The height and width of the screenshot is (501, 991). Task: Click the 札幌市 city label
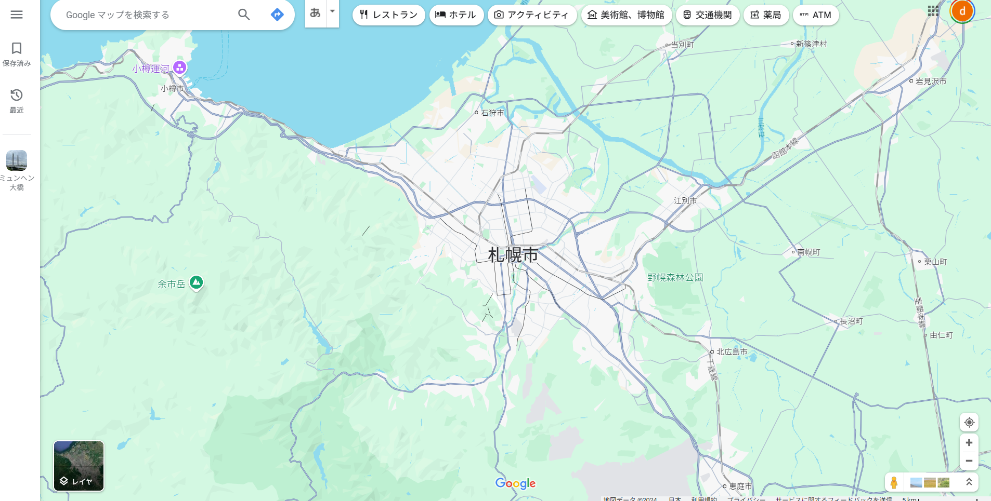pos(513,255)
